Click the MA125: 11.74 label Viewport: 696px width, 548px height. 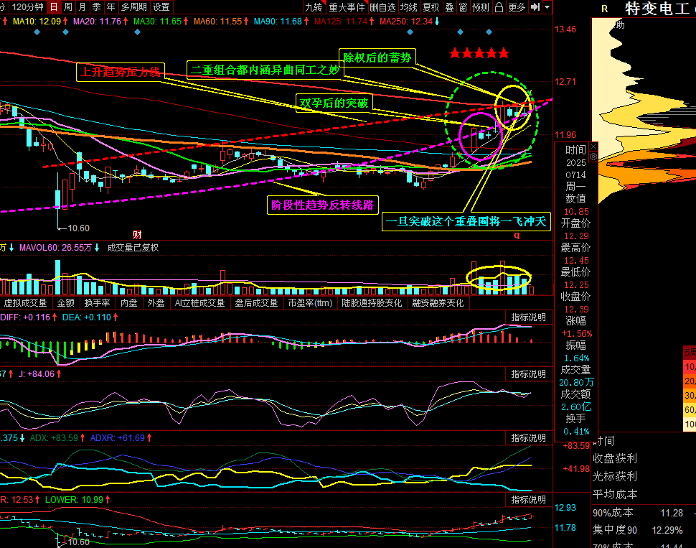341,22
